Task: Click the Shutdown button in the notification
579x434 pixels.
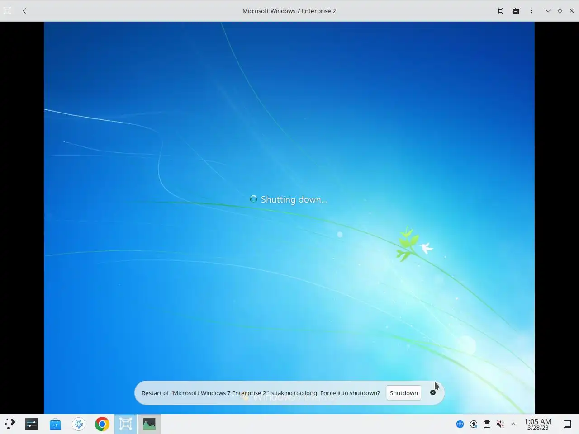Action: [x=404, y=393]
